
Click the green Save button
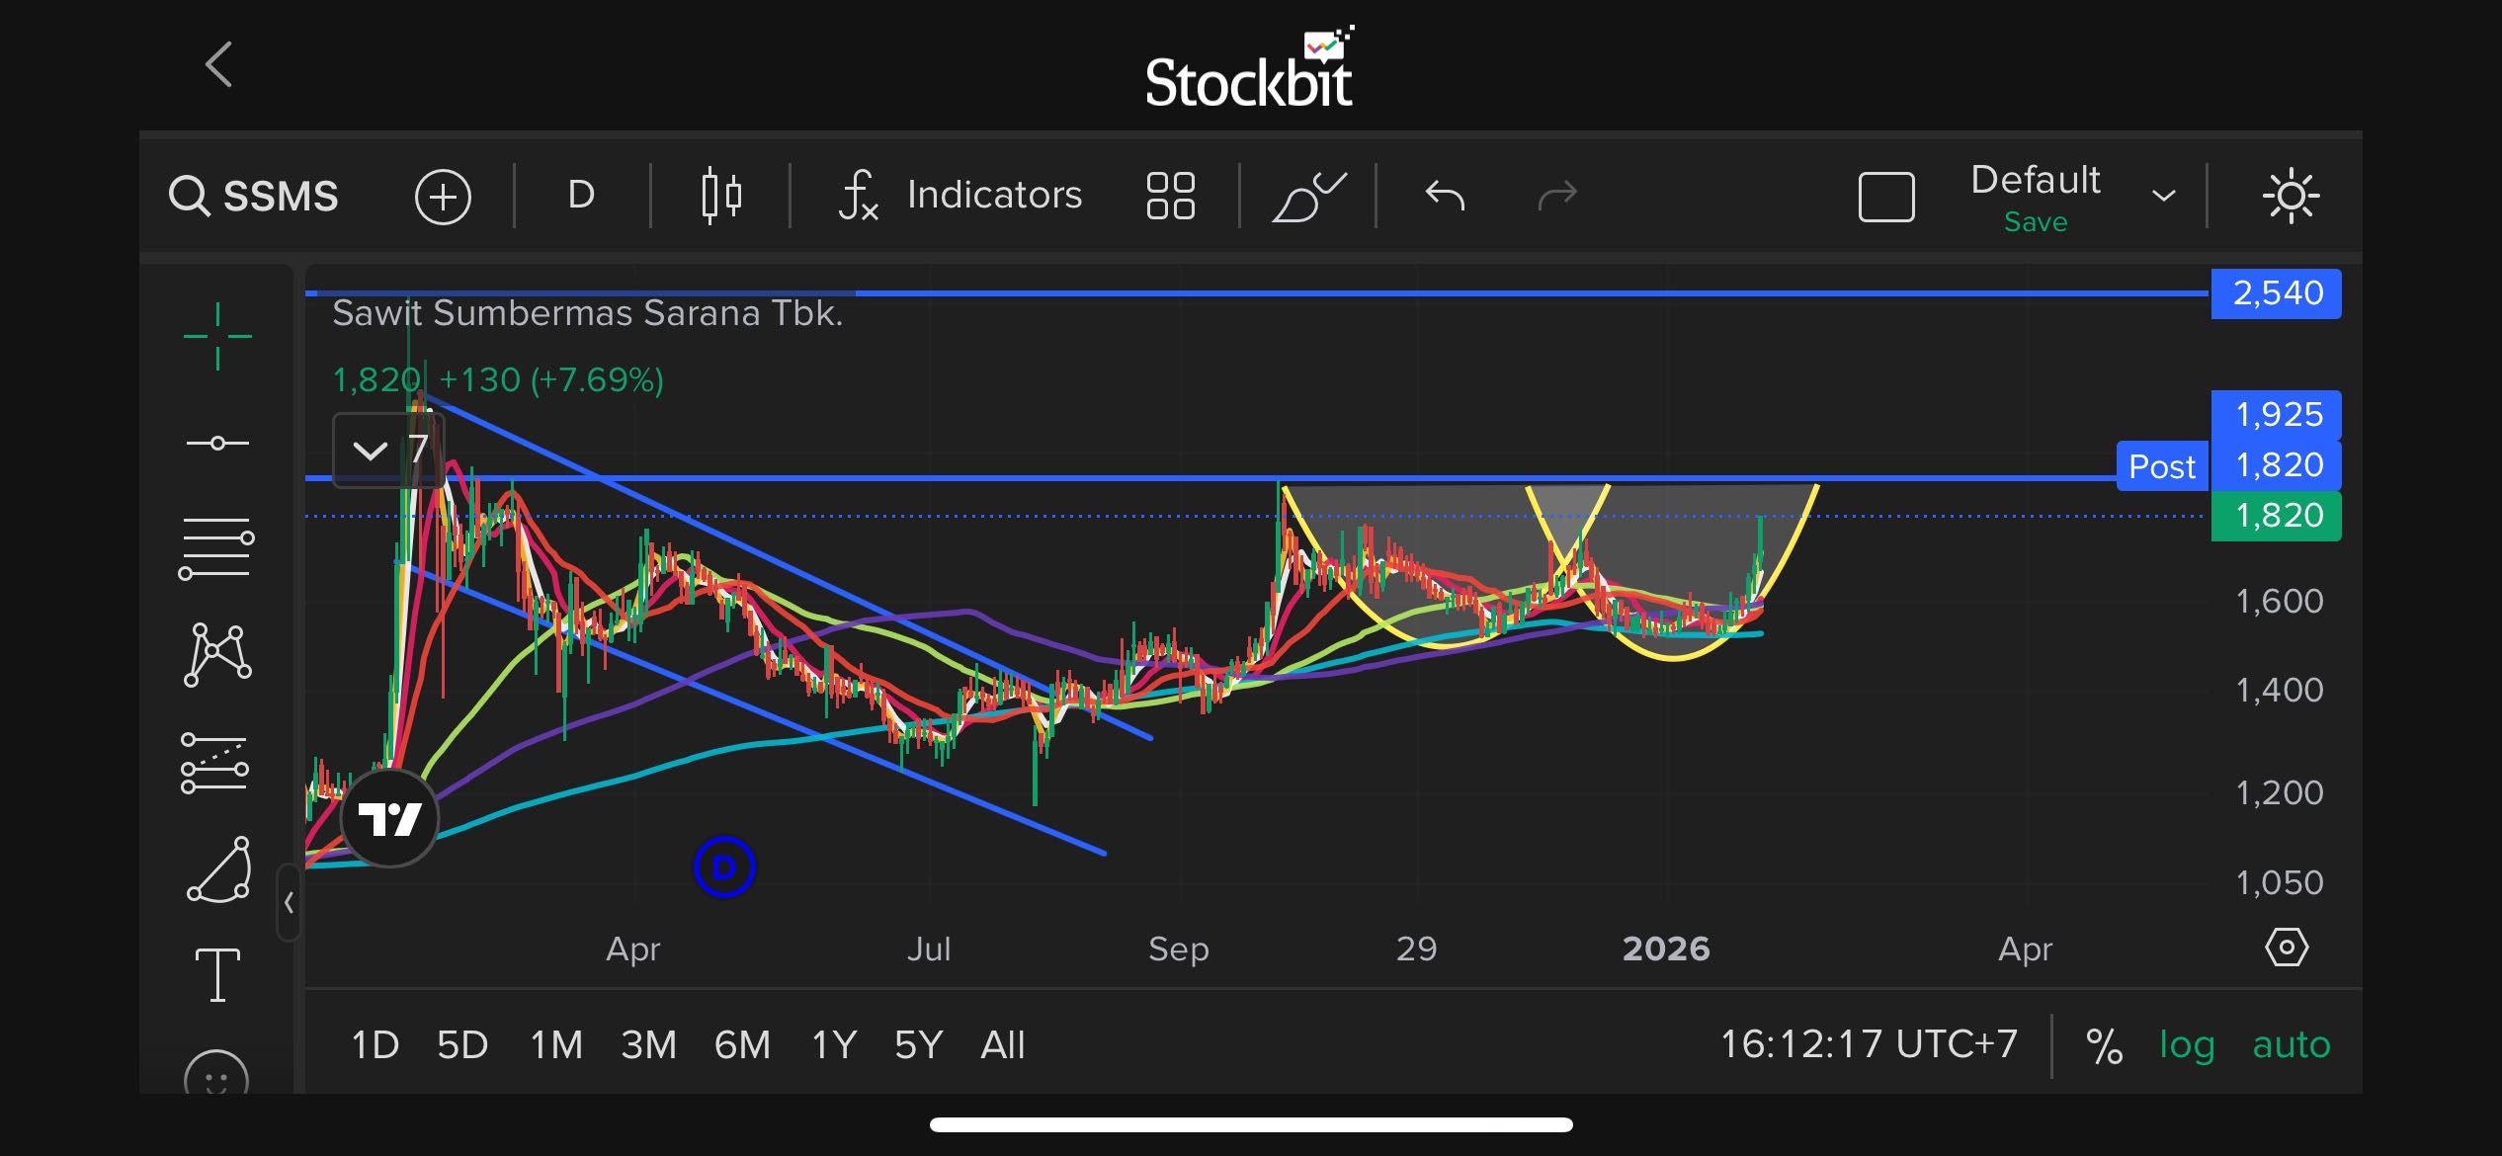[2035, 222]
